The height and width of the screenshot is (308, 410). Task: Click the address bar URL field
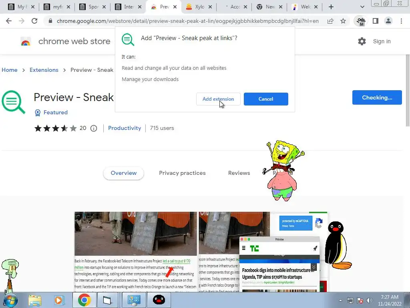(x=187, y=21)
